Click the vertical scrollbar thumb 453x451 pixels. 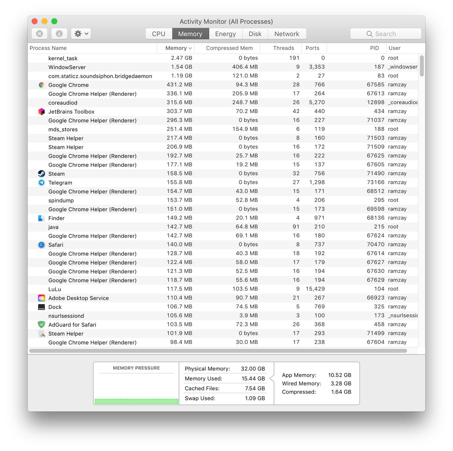click(x=422, y=66)
